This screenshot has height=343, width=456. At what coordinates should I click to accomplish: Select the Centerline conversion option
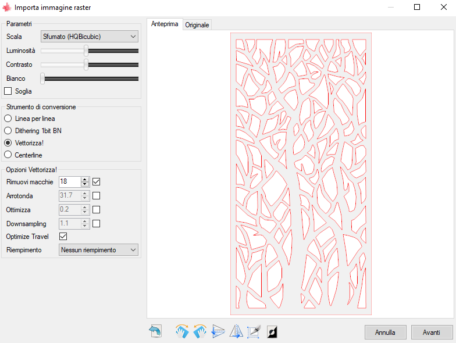(x=8, y=155)
